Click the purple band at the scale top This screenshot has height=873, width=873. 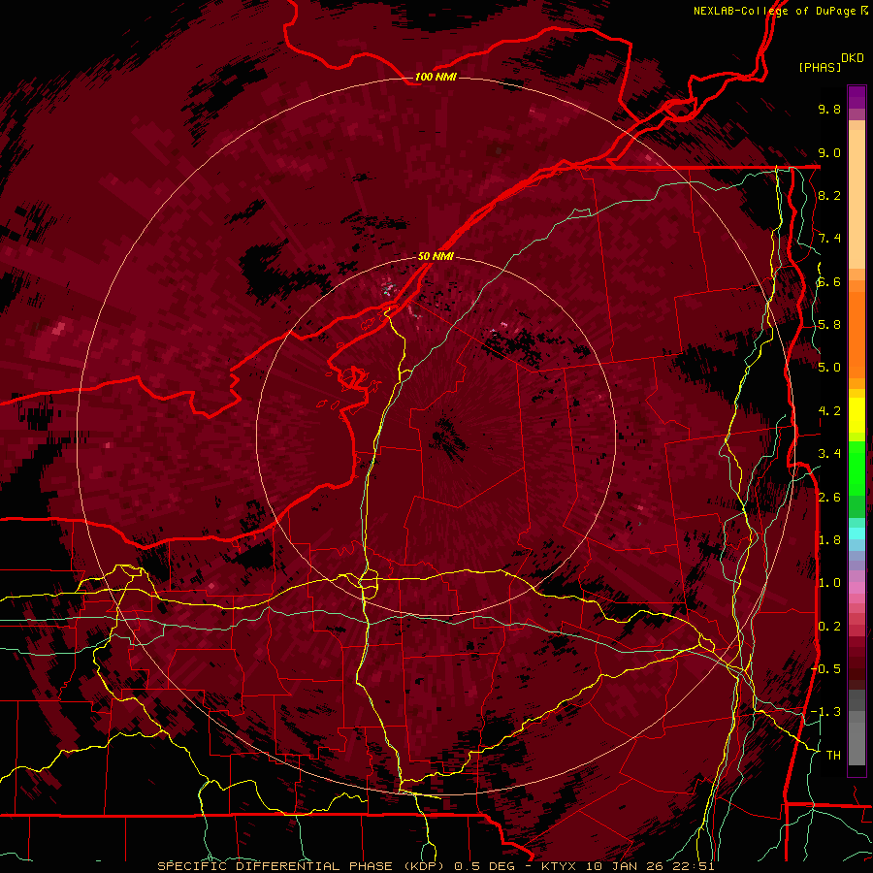point(857,98)
